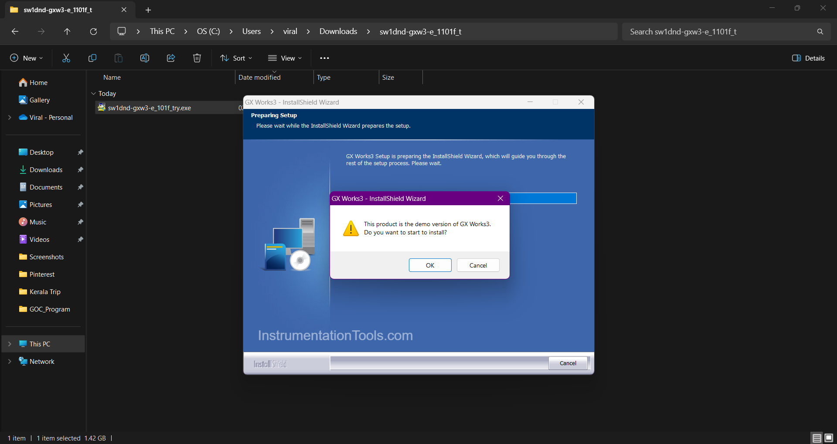
Task: Open the New item dropdown
Action: [27, 58]
